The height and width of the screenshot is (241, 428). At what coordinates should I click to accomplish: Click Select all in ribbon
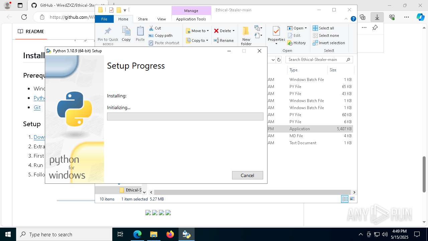point(323,28)
